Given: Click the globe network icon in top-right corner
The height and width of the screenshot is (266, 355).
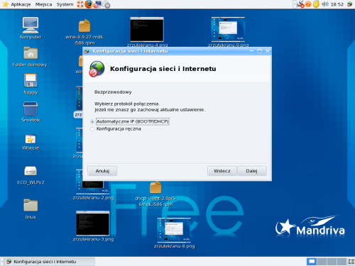Looking at the screenshot, I should coord(349,4).
